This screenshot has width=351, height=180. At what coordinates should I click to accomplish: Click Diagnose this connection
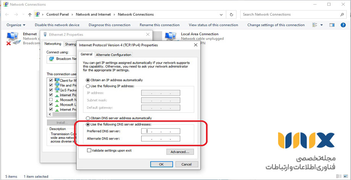110,25
